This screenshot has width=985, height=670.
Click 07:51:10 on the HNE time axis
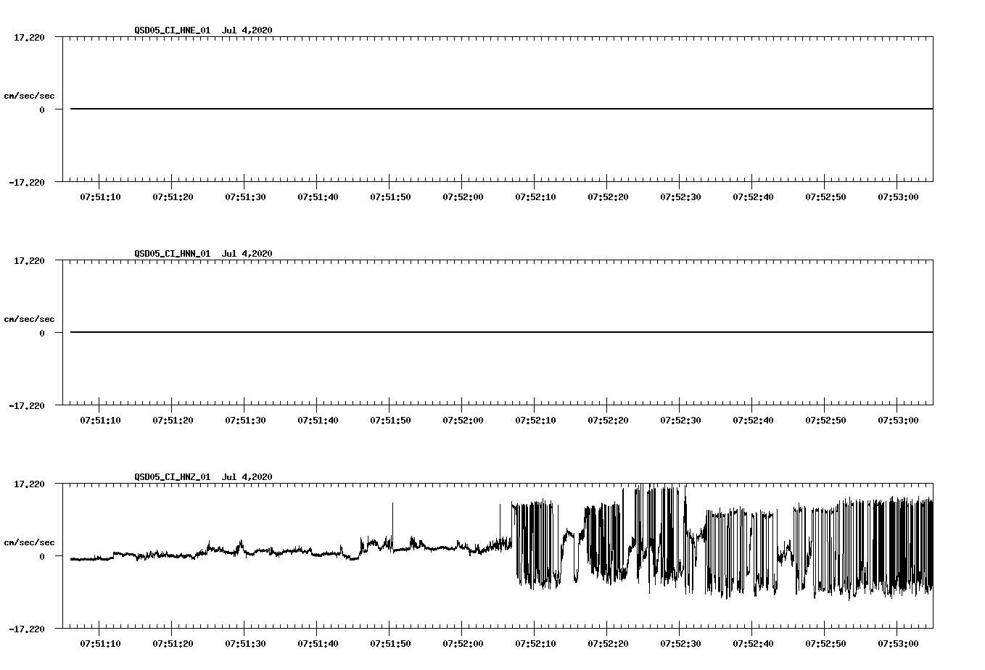100,197
